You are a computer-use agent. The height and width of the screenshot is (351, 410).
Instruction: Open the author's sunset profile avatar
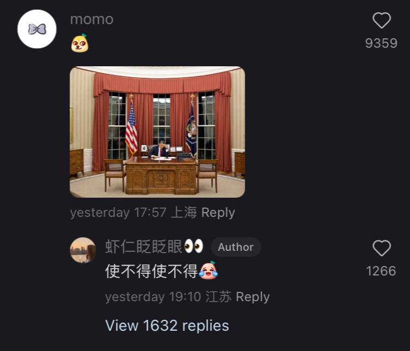click(83, 250)
